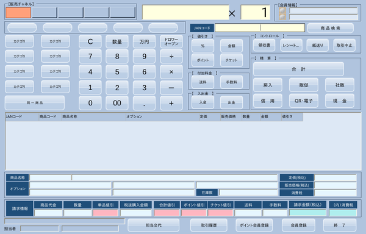Click the 定価 column header
Viewport: 366px width, 234px height.
210,116
